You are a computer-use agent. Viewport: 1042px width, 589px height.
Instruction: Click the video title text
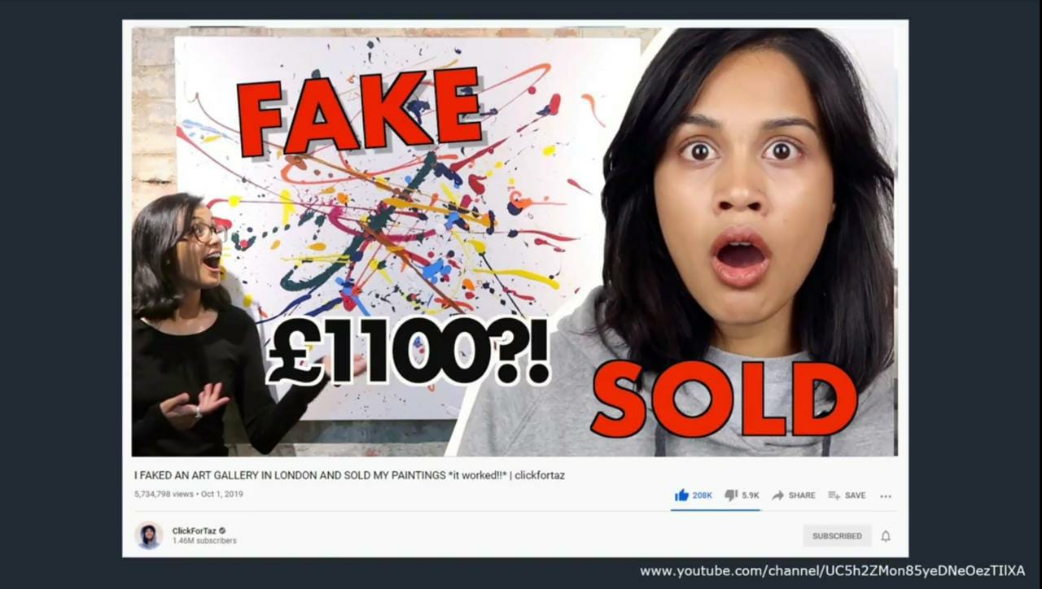pos(349,475)
